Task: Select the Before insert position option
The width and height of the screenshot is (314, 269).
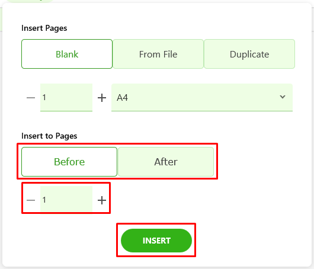Action: 69,162
